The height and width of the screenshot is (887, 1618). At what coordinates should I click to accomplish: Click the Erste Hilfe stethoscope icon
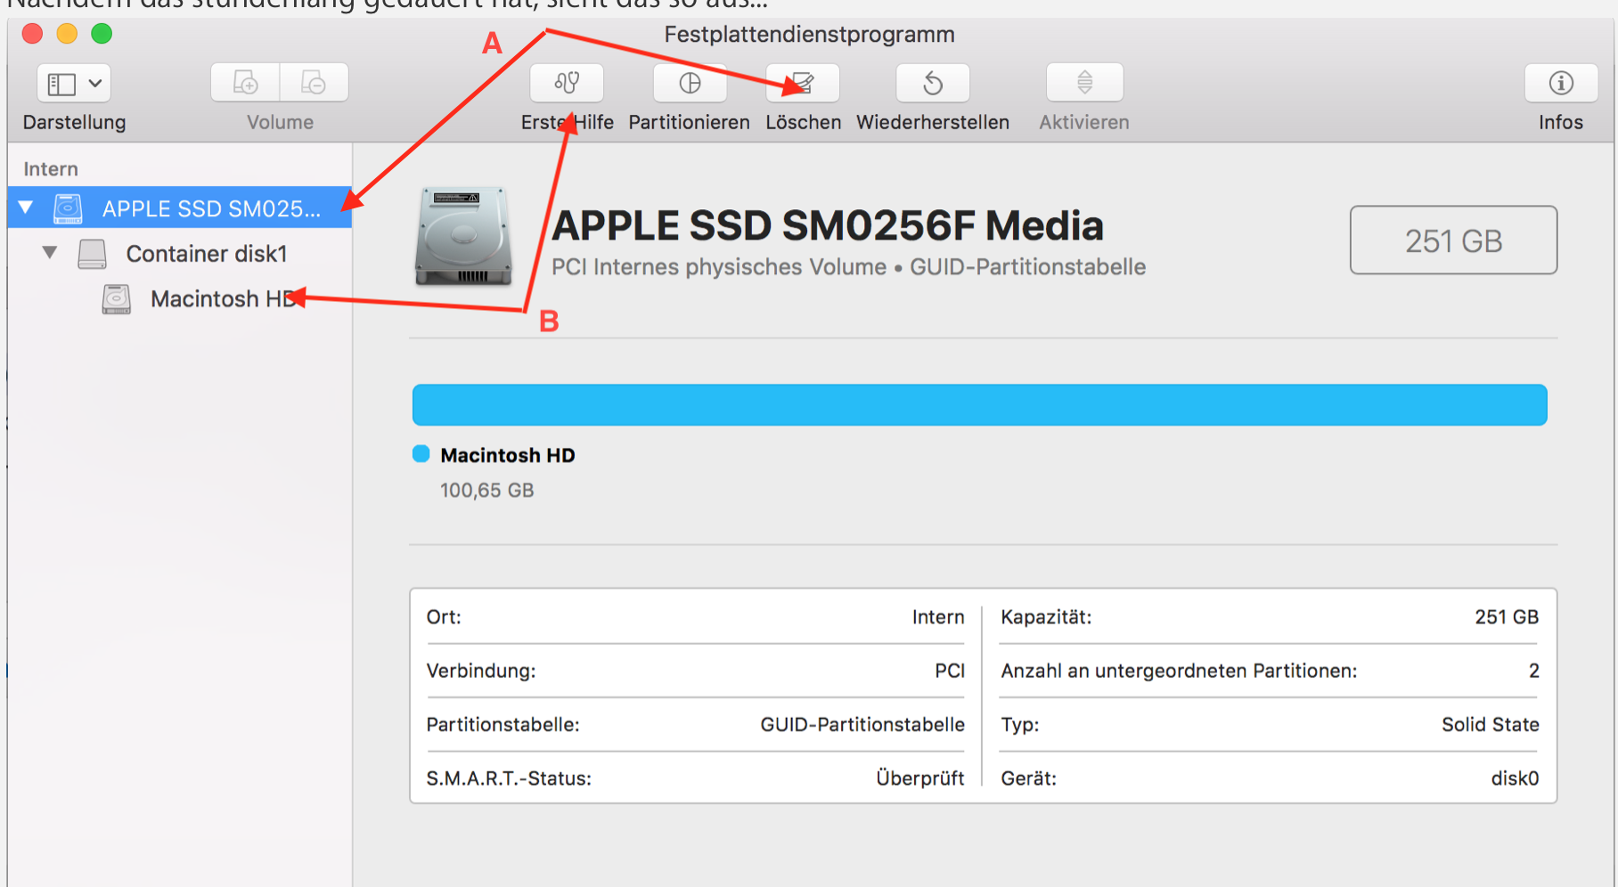567,83
